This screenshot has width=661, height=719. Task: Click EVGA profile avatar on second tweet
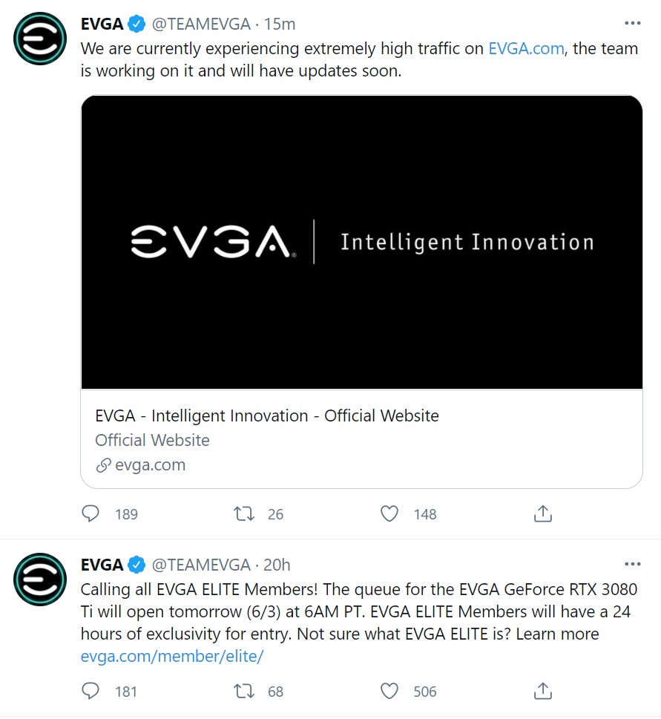[40, 580]
